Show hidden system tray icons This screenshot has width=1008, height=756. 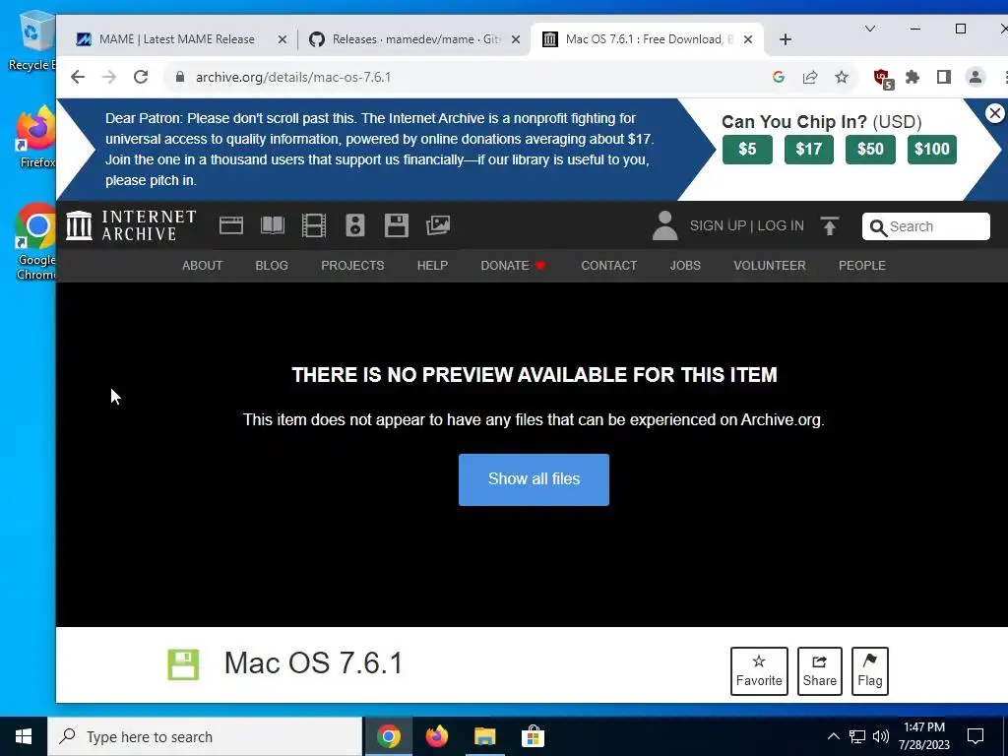(833, 736)
